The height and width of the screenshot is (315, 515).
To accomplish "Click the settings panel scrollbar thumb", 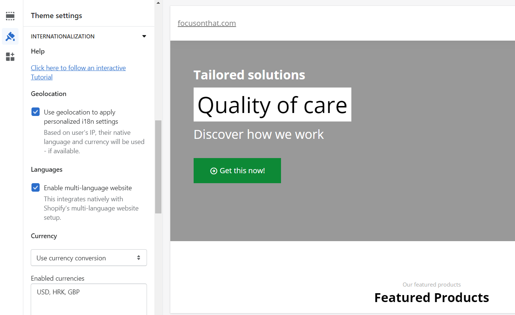I will pos(158,167).
